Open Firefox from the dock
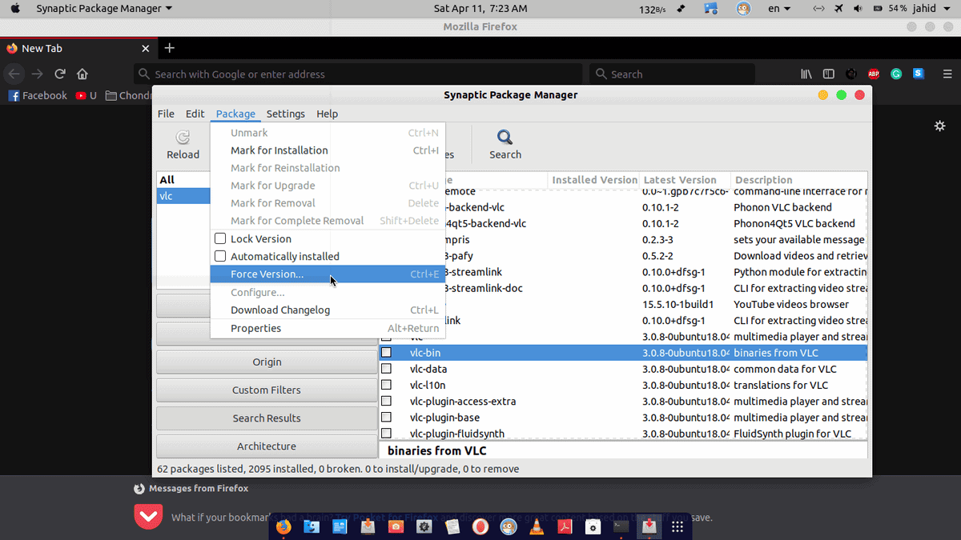Viewport: 961px width, 540px height. (x=283, y=527)
